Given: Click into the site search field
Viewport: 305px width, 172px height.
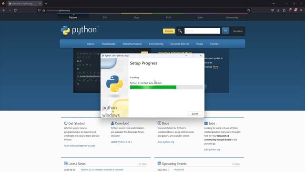Looking at the screenshot, I should [x=202, y=31].
